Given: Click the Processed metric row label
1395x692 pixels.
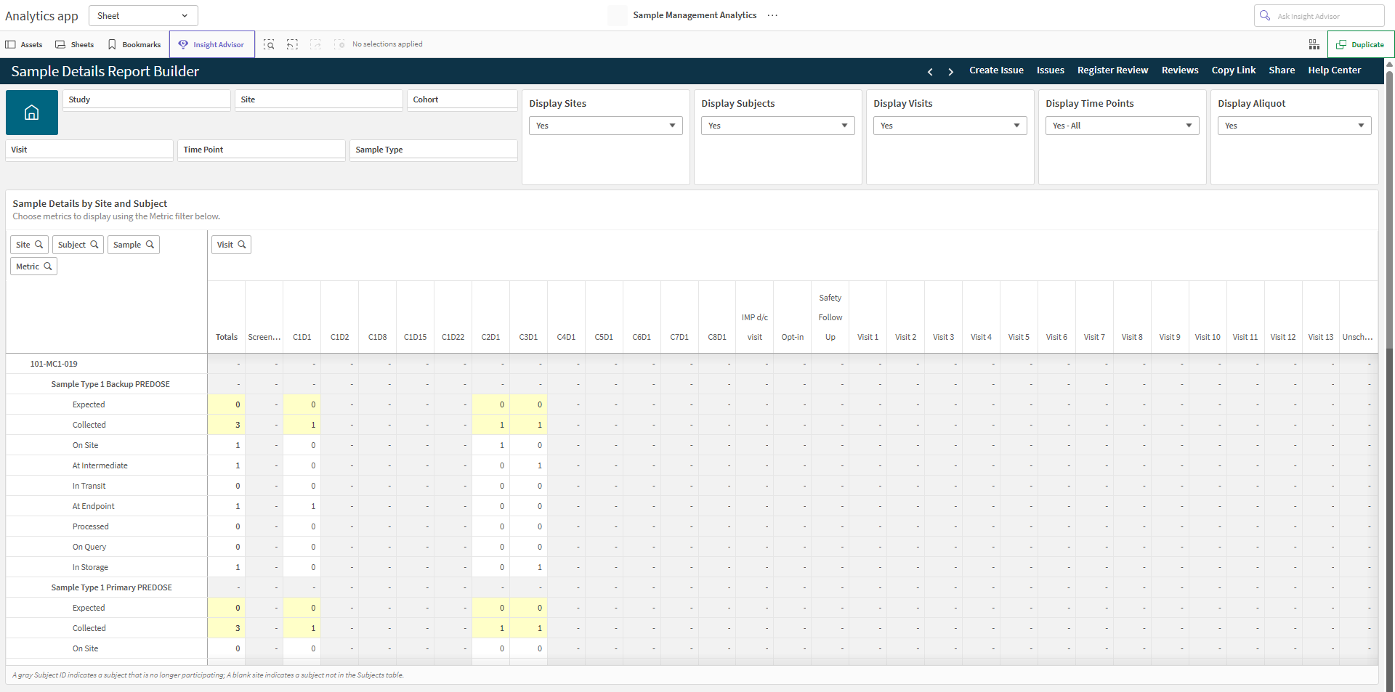Looking at the screenshot, I should click(x=91, y=526).
